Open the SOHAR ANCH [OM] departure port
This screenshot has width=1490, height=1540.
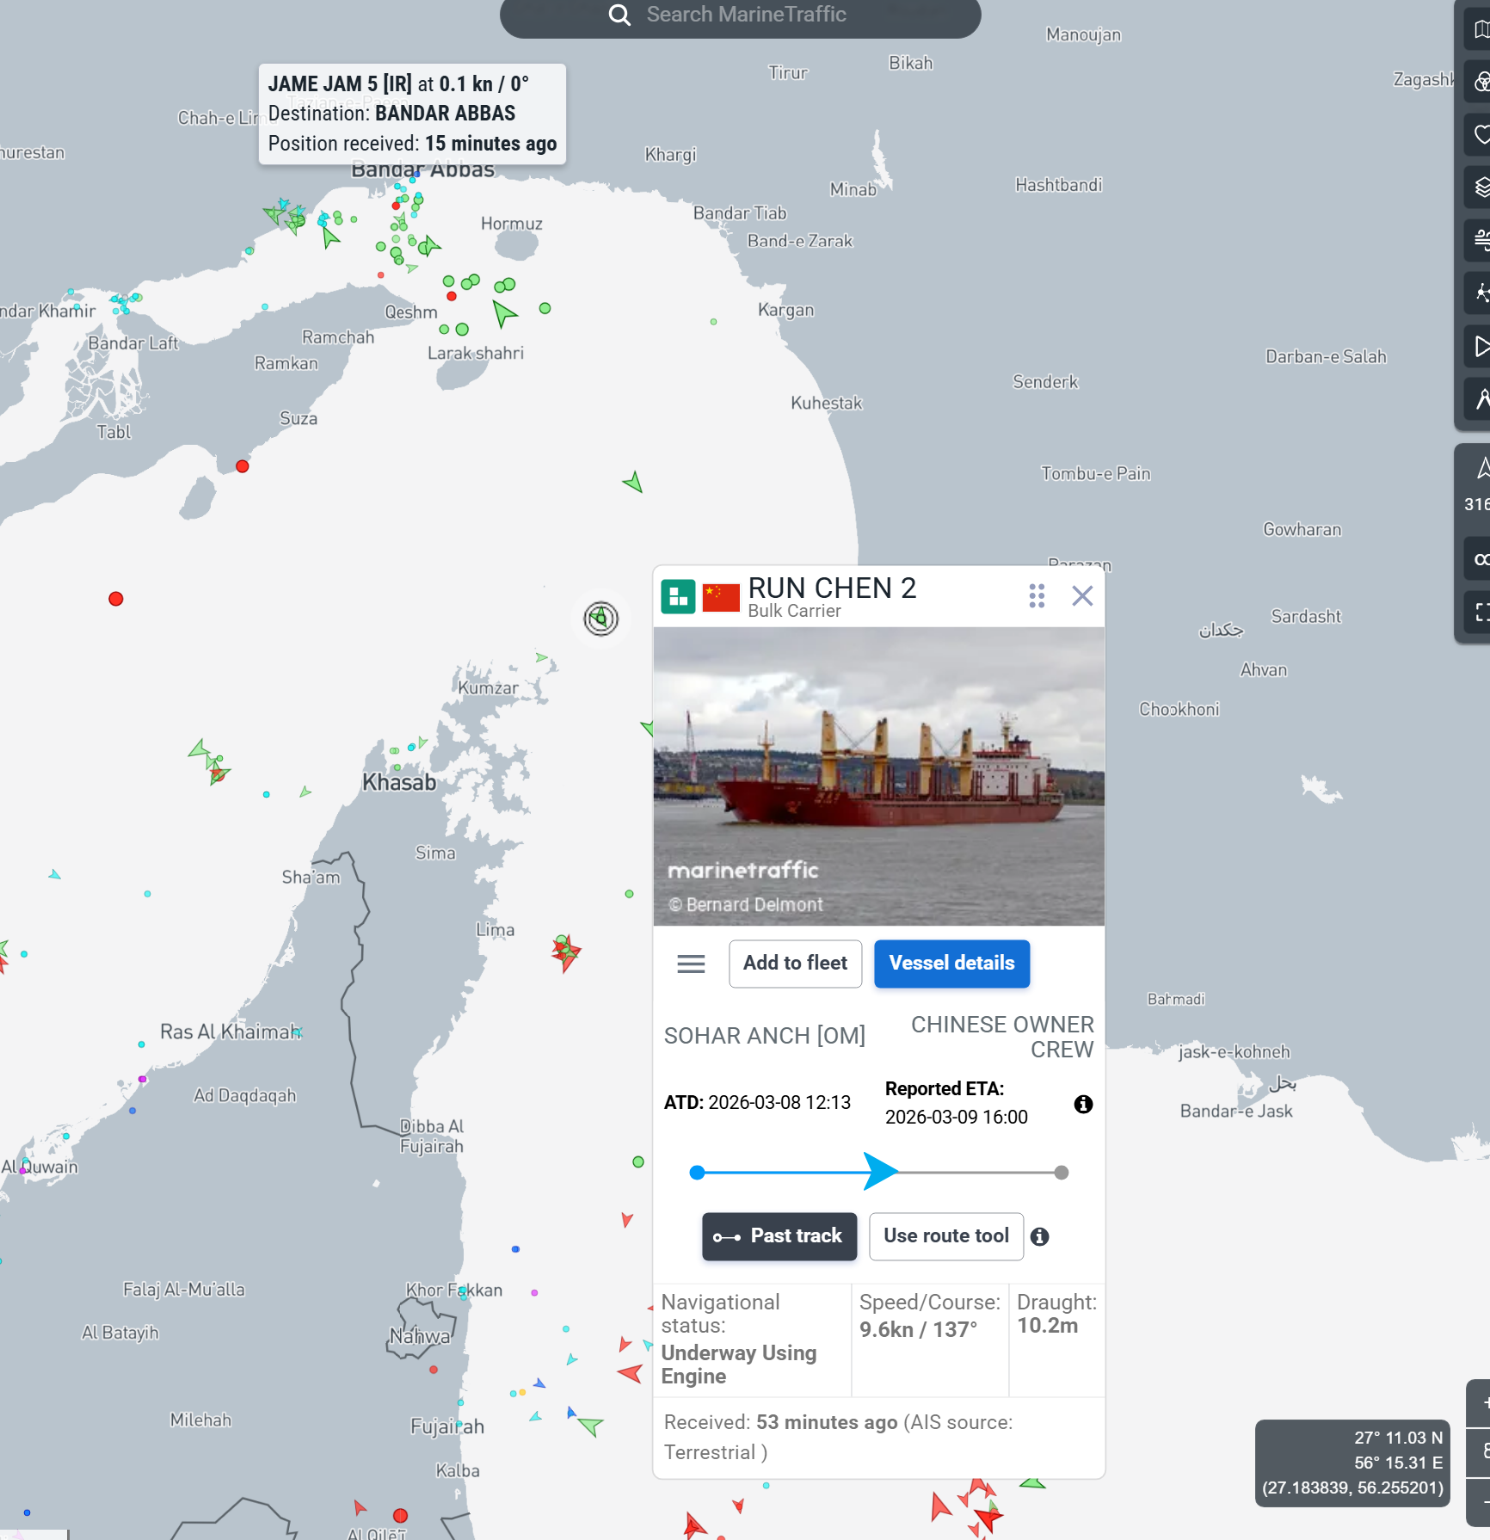(765, 1035)
